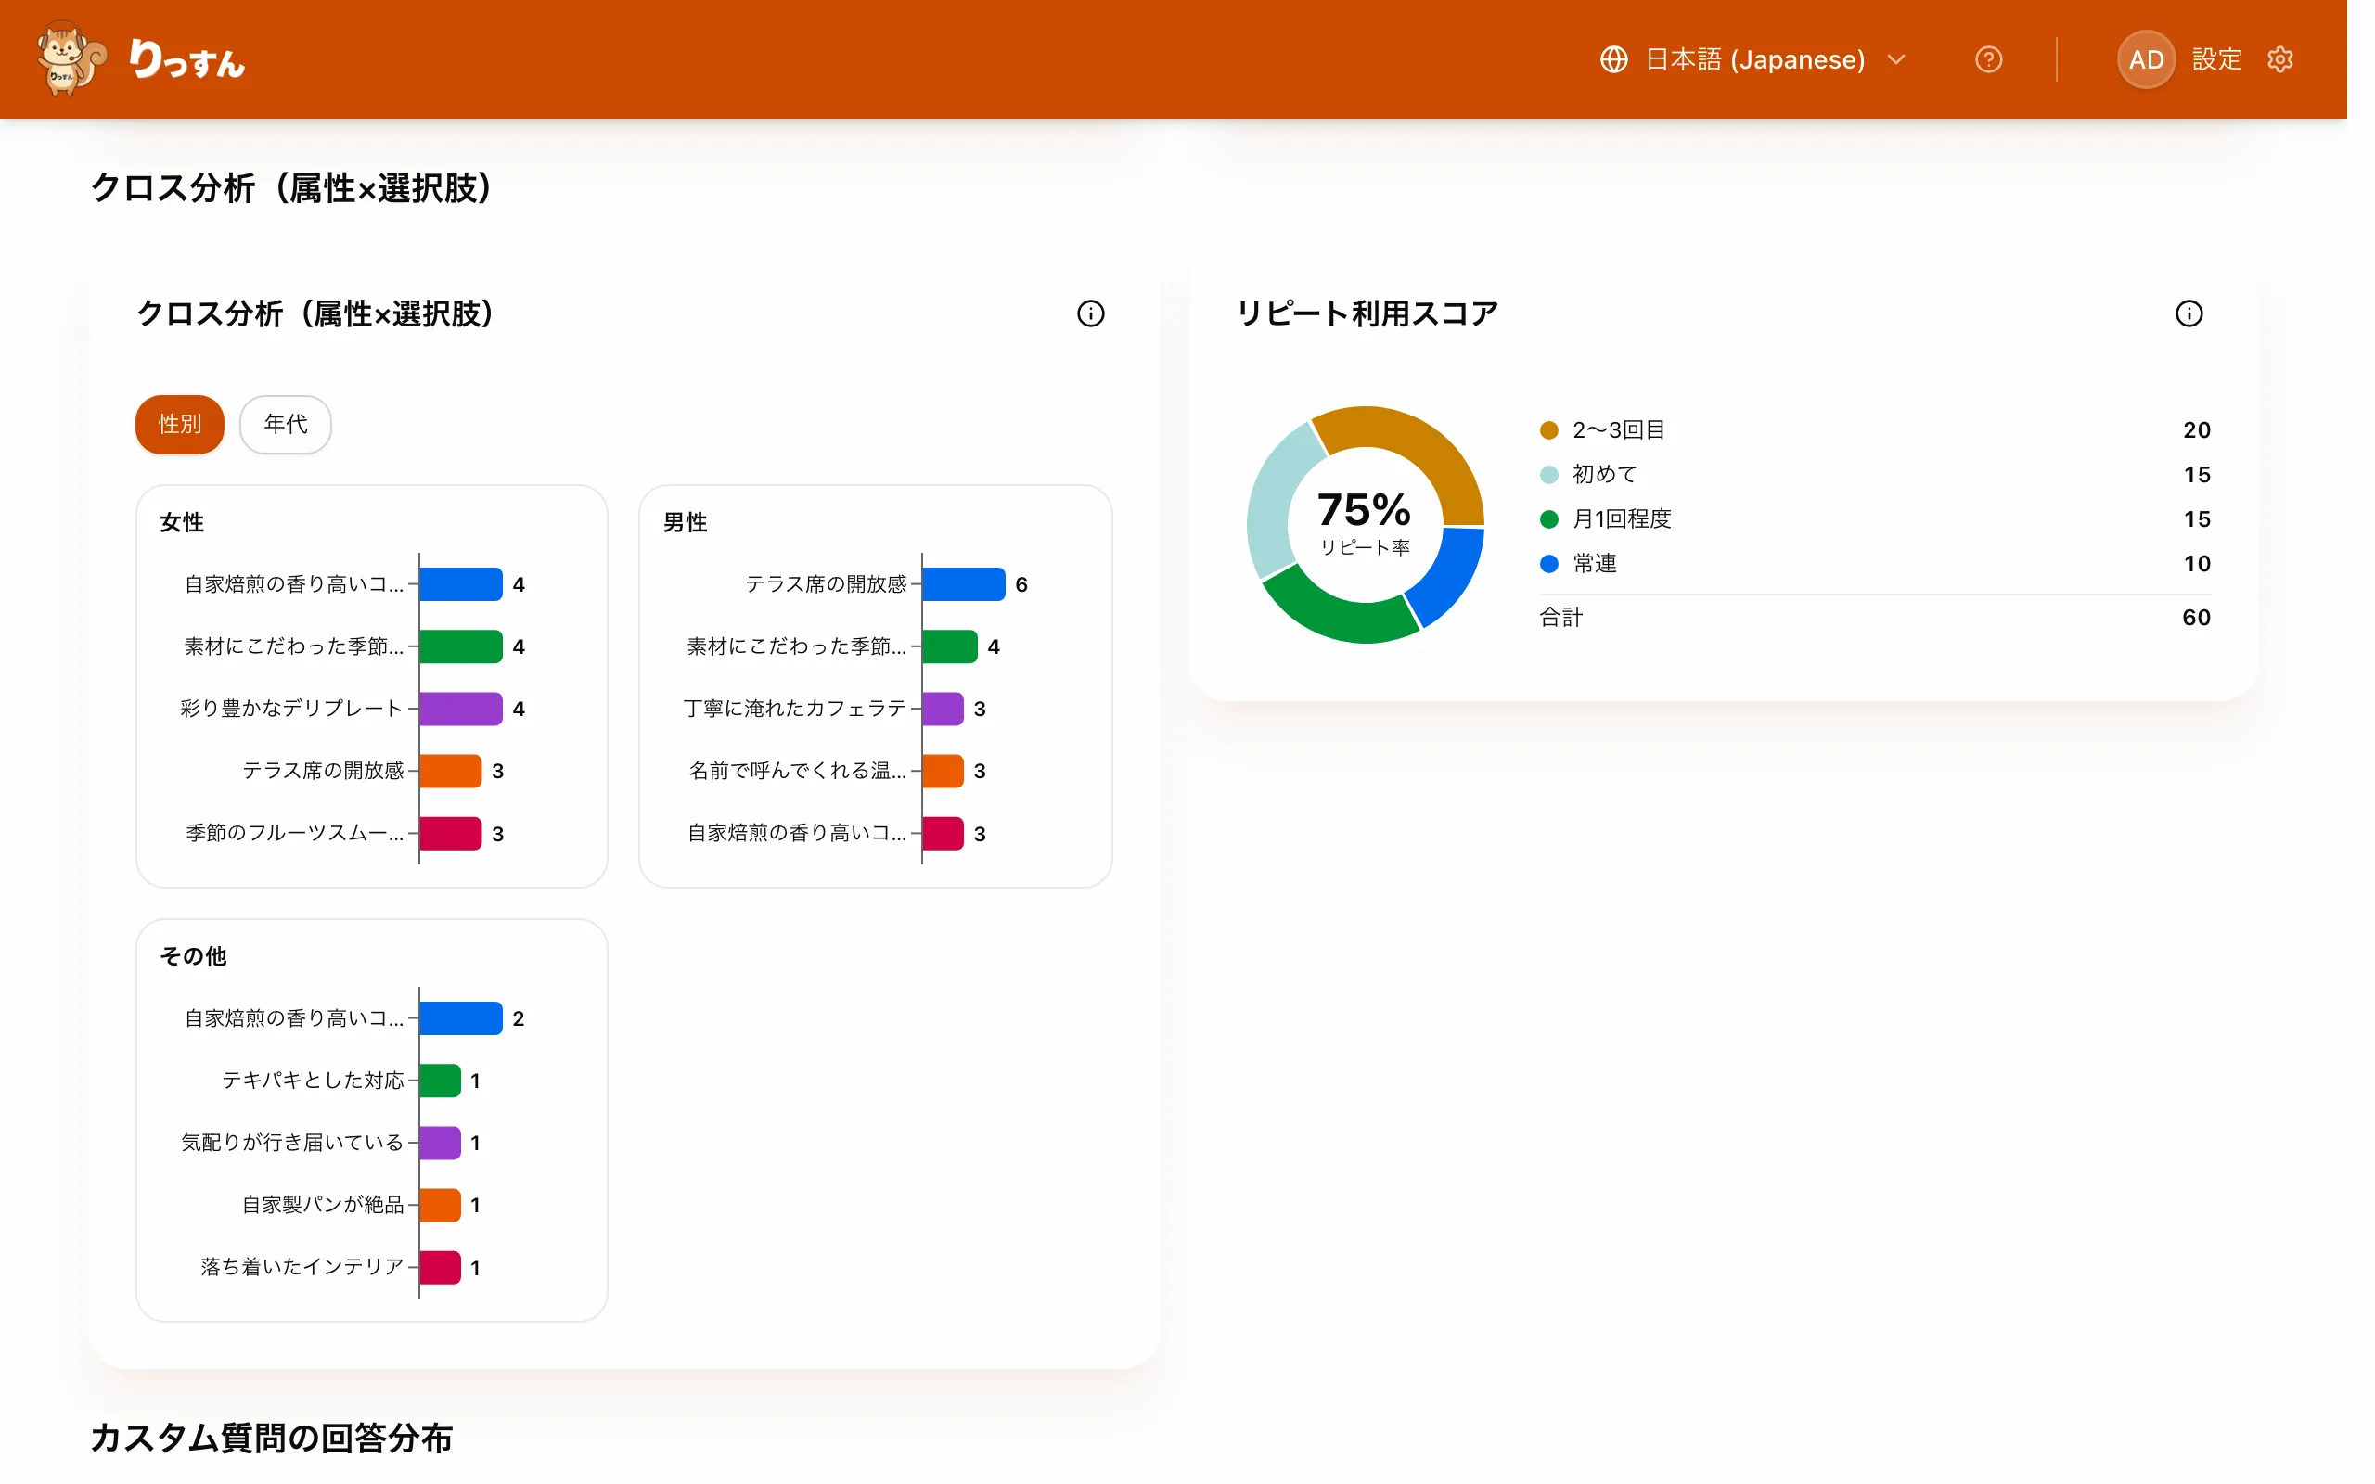
Task: Click the globe language icon
Action: click(x=1613, y=60)
